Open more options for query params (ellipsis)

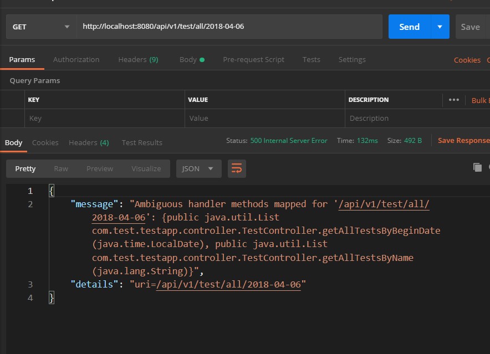(453, 100)
